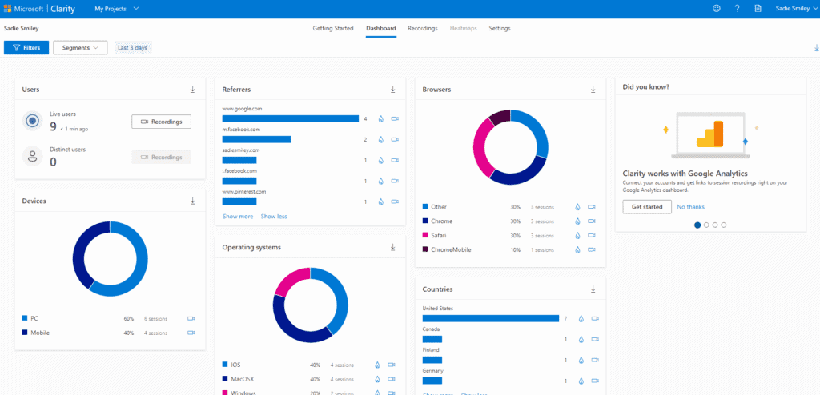
Task: Open recordings for www.google.com referrer
Action: point(395,118)
